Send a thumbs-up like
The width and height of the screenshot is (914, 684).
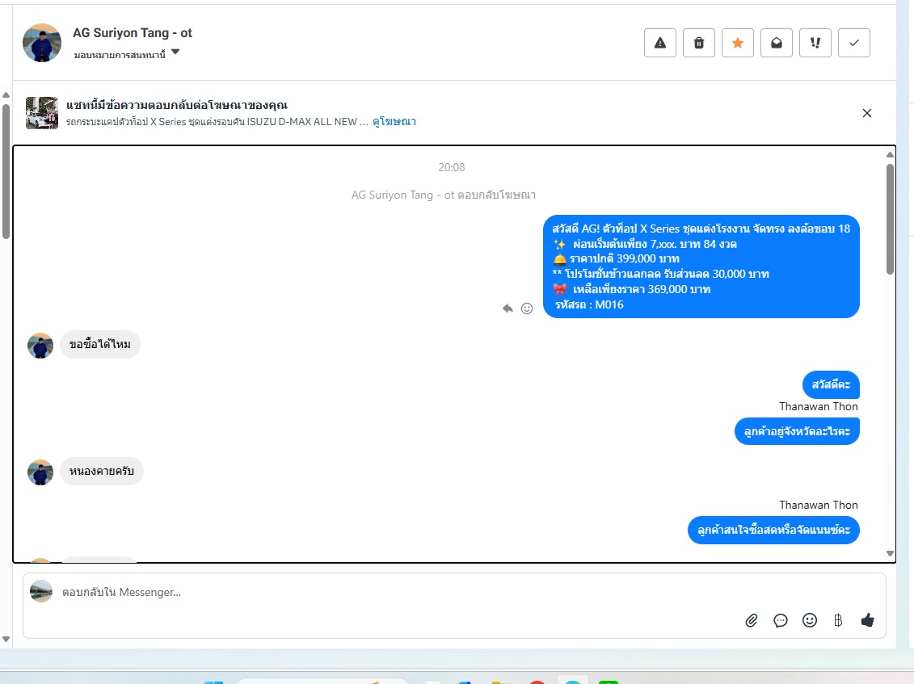click(867, 620)
